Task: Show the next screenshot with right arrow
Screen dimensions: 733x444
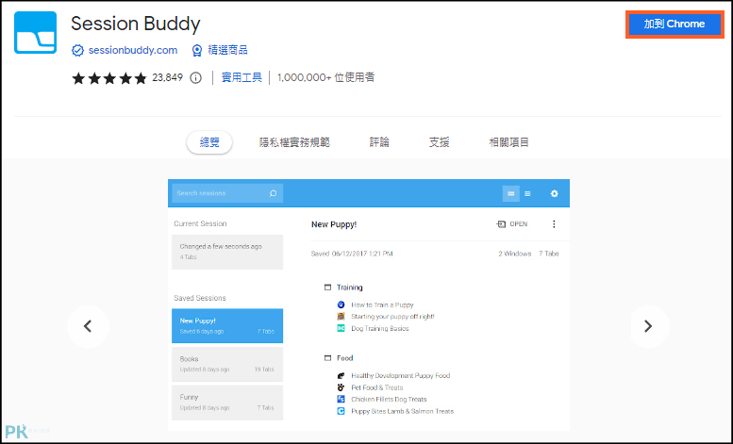Action: [x=648, y=326]
